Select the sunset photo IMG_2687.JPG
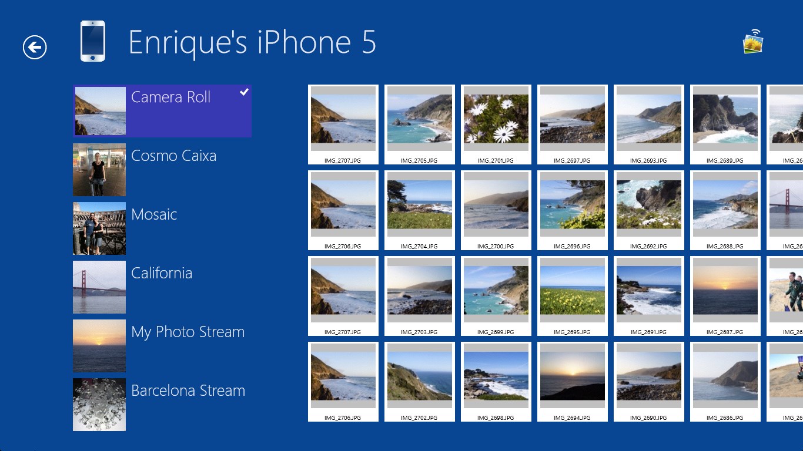Image resolution: width=803 pixels, height=451 pixels. pos(725,296)
